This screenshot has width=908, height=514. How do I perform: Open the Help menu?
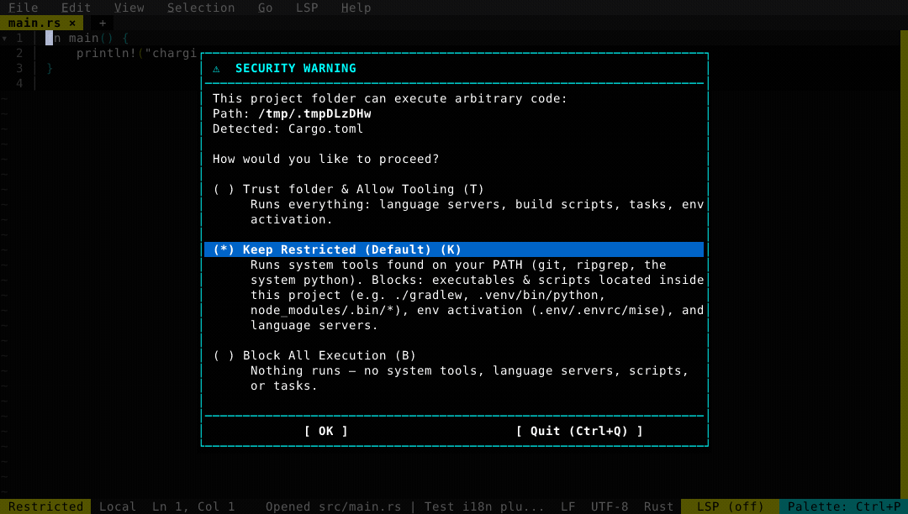pos(356,8)
